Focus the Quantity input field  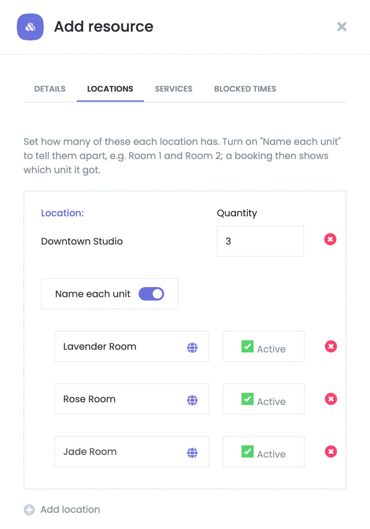(260, 241)
